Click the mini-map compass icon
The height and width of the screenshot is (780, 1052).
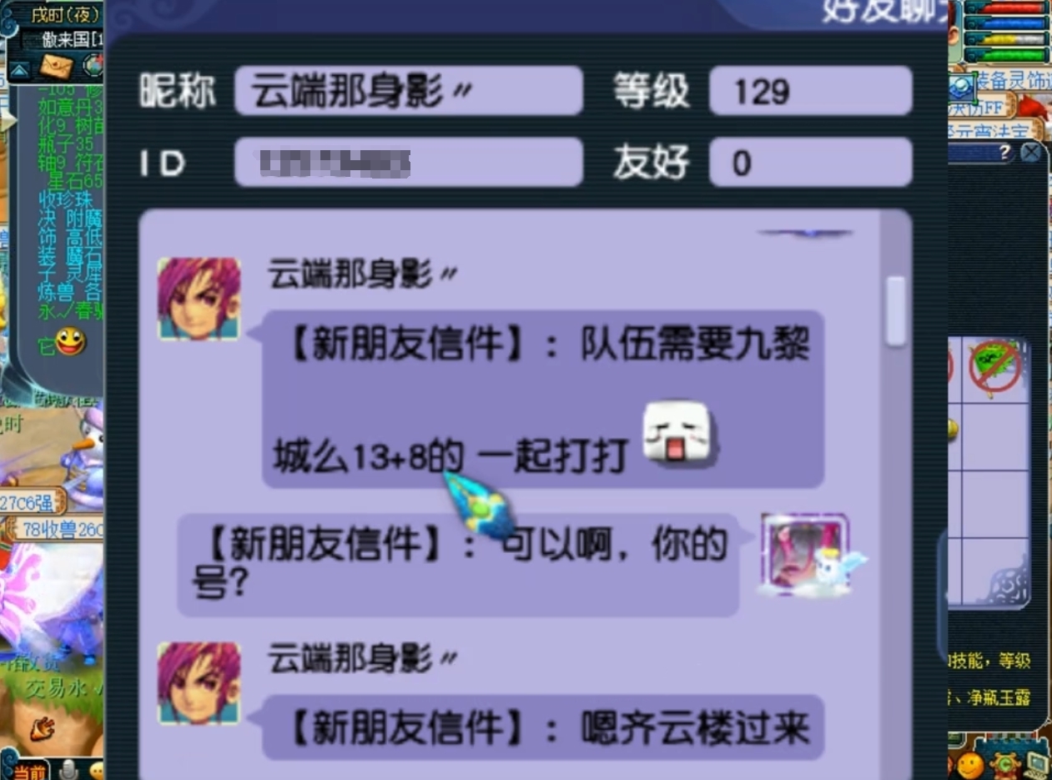[x=93, y=65]
